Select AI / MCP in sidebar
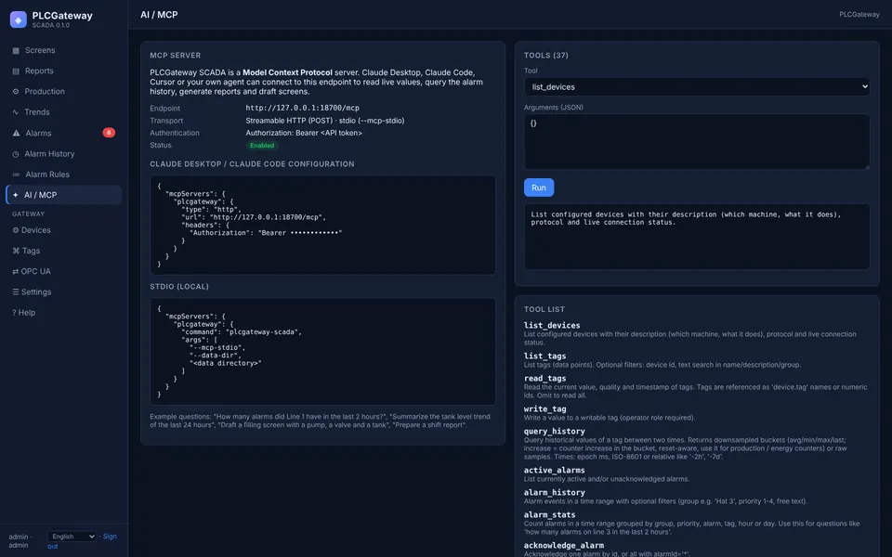892x557 pixels. click(x=64, y=194)
